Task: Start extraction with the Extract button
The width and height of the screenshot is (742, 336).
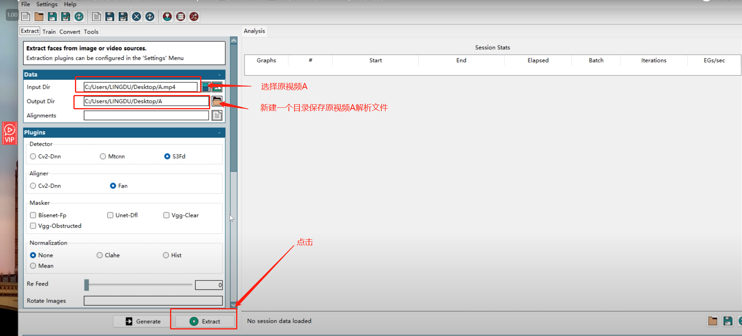Action: tap(205, 321)
